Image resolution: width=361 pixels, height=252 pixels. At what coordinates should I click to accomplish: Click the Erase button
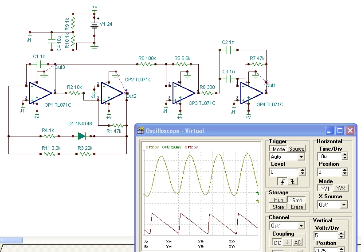(x=297, y=207)
